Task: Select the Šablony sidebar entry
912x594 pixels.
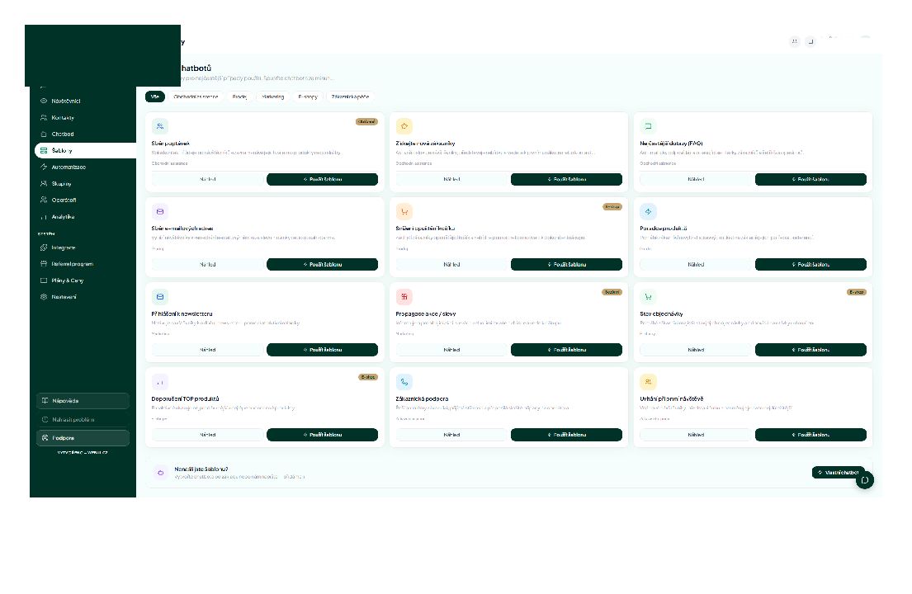Action: (85, 150)
